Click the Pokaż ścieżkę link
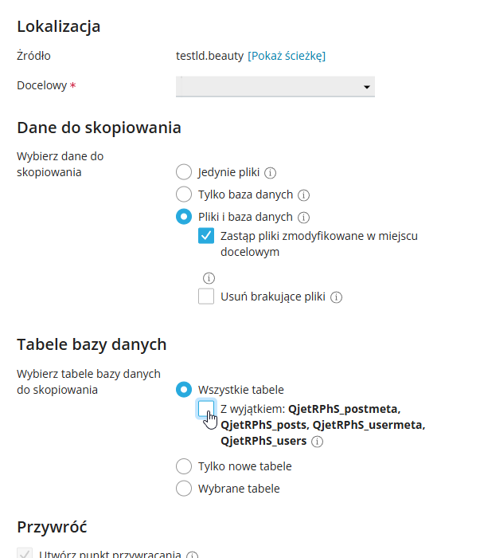480x558 pixels. pyautogui.click(x=287, y=56)
